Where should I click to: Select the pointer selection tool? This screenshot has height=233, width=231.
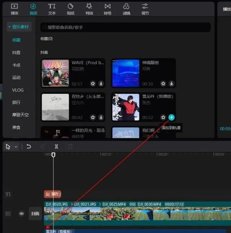pyautogui.click(x=8, y=147)
